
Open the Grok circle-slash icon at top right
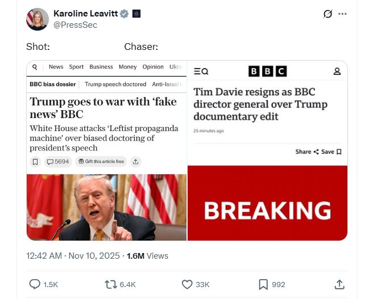coord(327,14)
